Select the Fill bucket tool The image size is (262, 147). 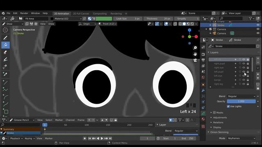tap(5, 45)
